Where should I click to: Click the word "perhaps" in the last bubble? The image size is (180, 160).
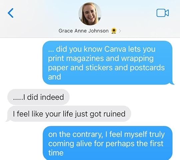click(x=120, y=144)
